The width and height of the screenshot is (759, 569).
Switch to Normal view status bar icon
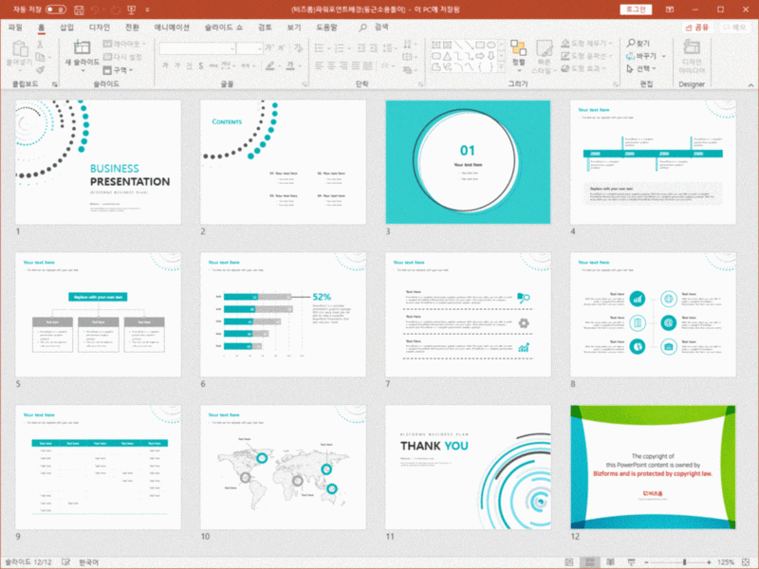pyautogui.click(x=569, y=561)
